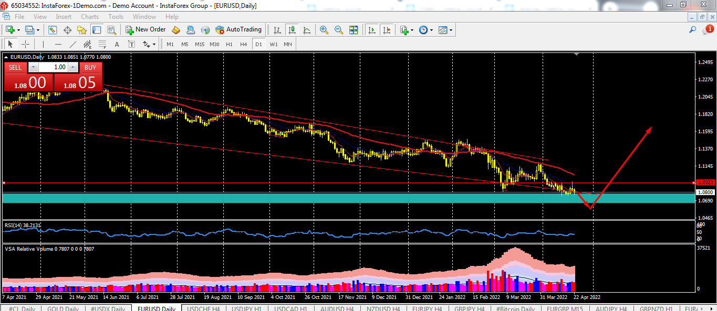The height and width of the screenshot is (311, 717).
Task: Expand the Profiles dropdown arrow
Action: 38,30
